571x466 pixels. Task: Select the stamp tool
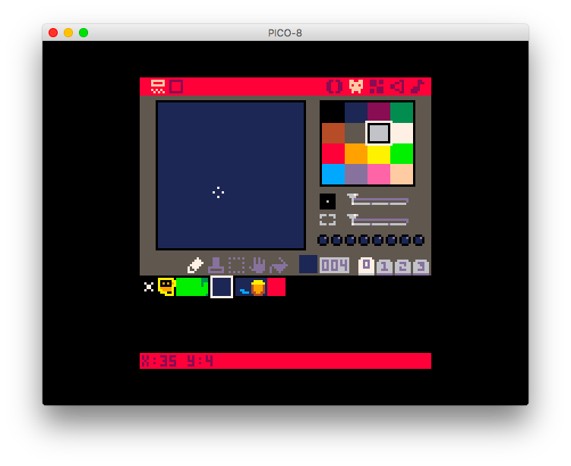click(216, 266)
